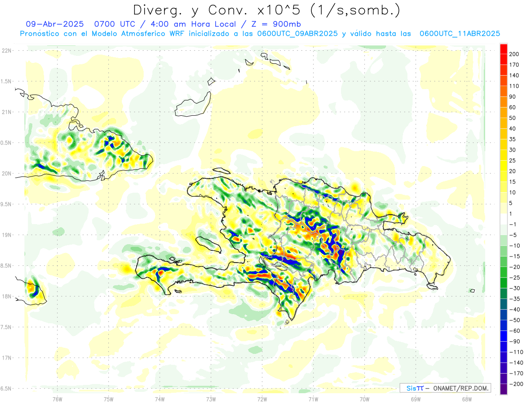
Task: Click the top red segment of the colorbar
Action: (x=503, y=48)
